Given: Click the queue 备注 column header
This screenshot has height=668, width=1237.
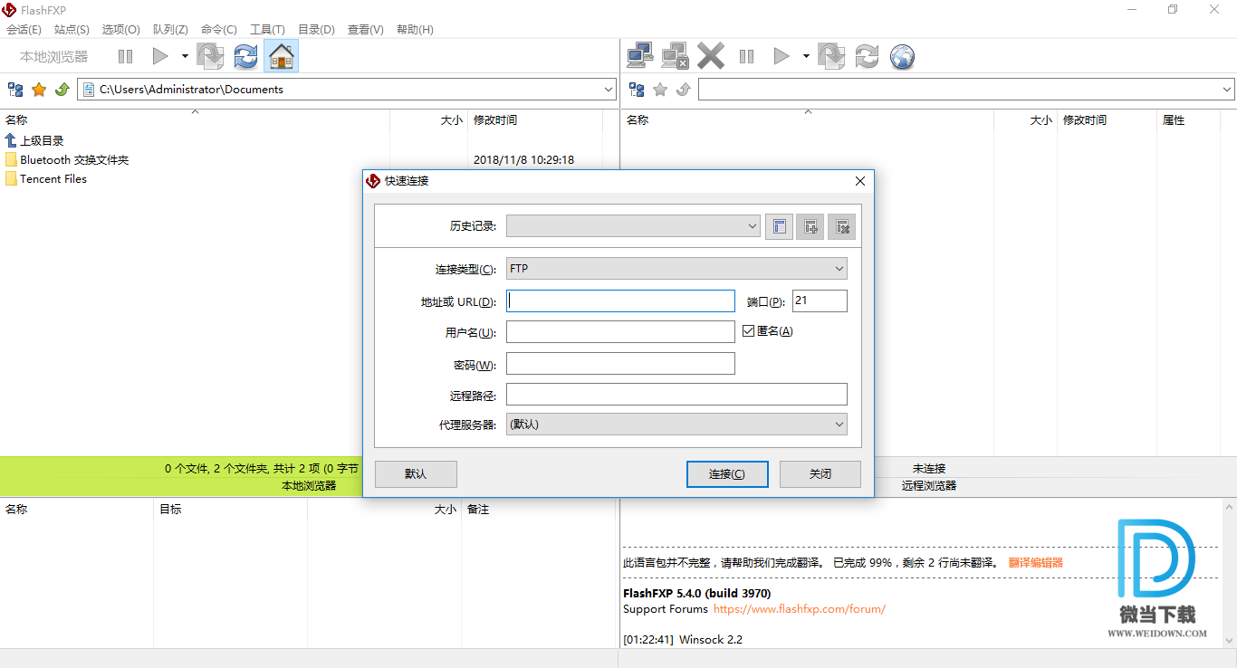Looking at the screenshot, I should tap(539, 509).
